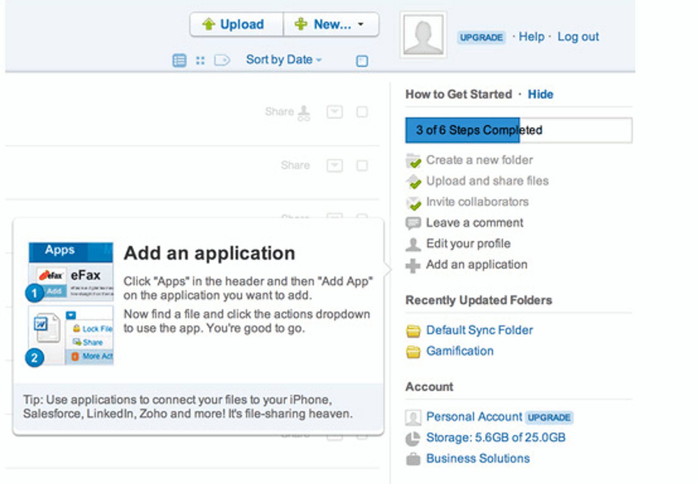
Task: Click the share collaborators icon in first row
Action: 304,113
